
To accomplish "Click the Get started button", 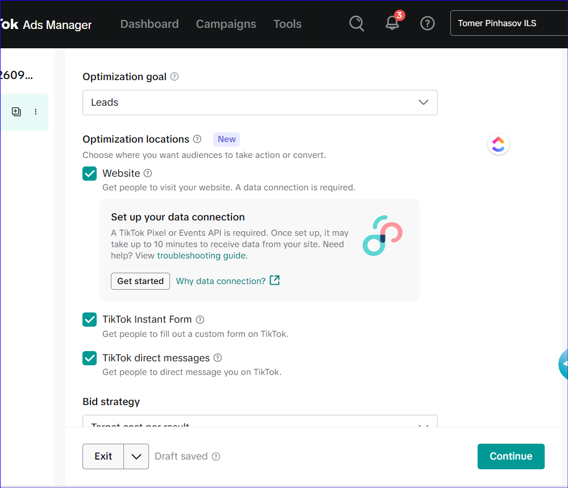I will (x=140, y=281).
